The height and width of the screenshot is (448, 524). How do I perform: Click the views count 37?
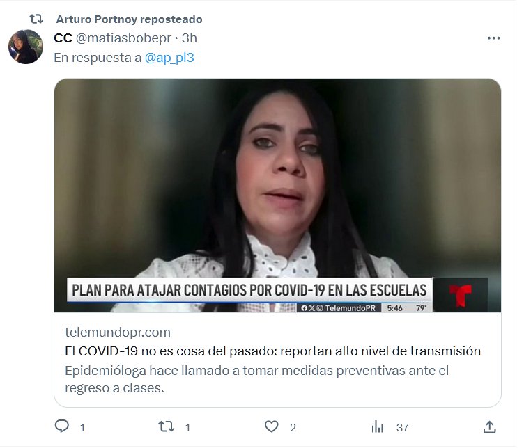[x=402, y=428]
